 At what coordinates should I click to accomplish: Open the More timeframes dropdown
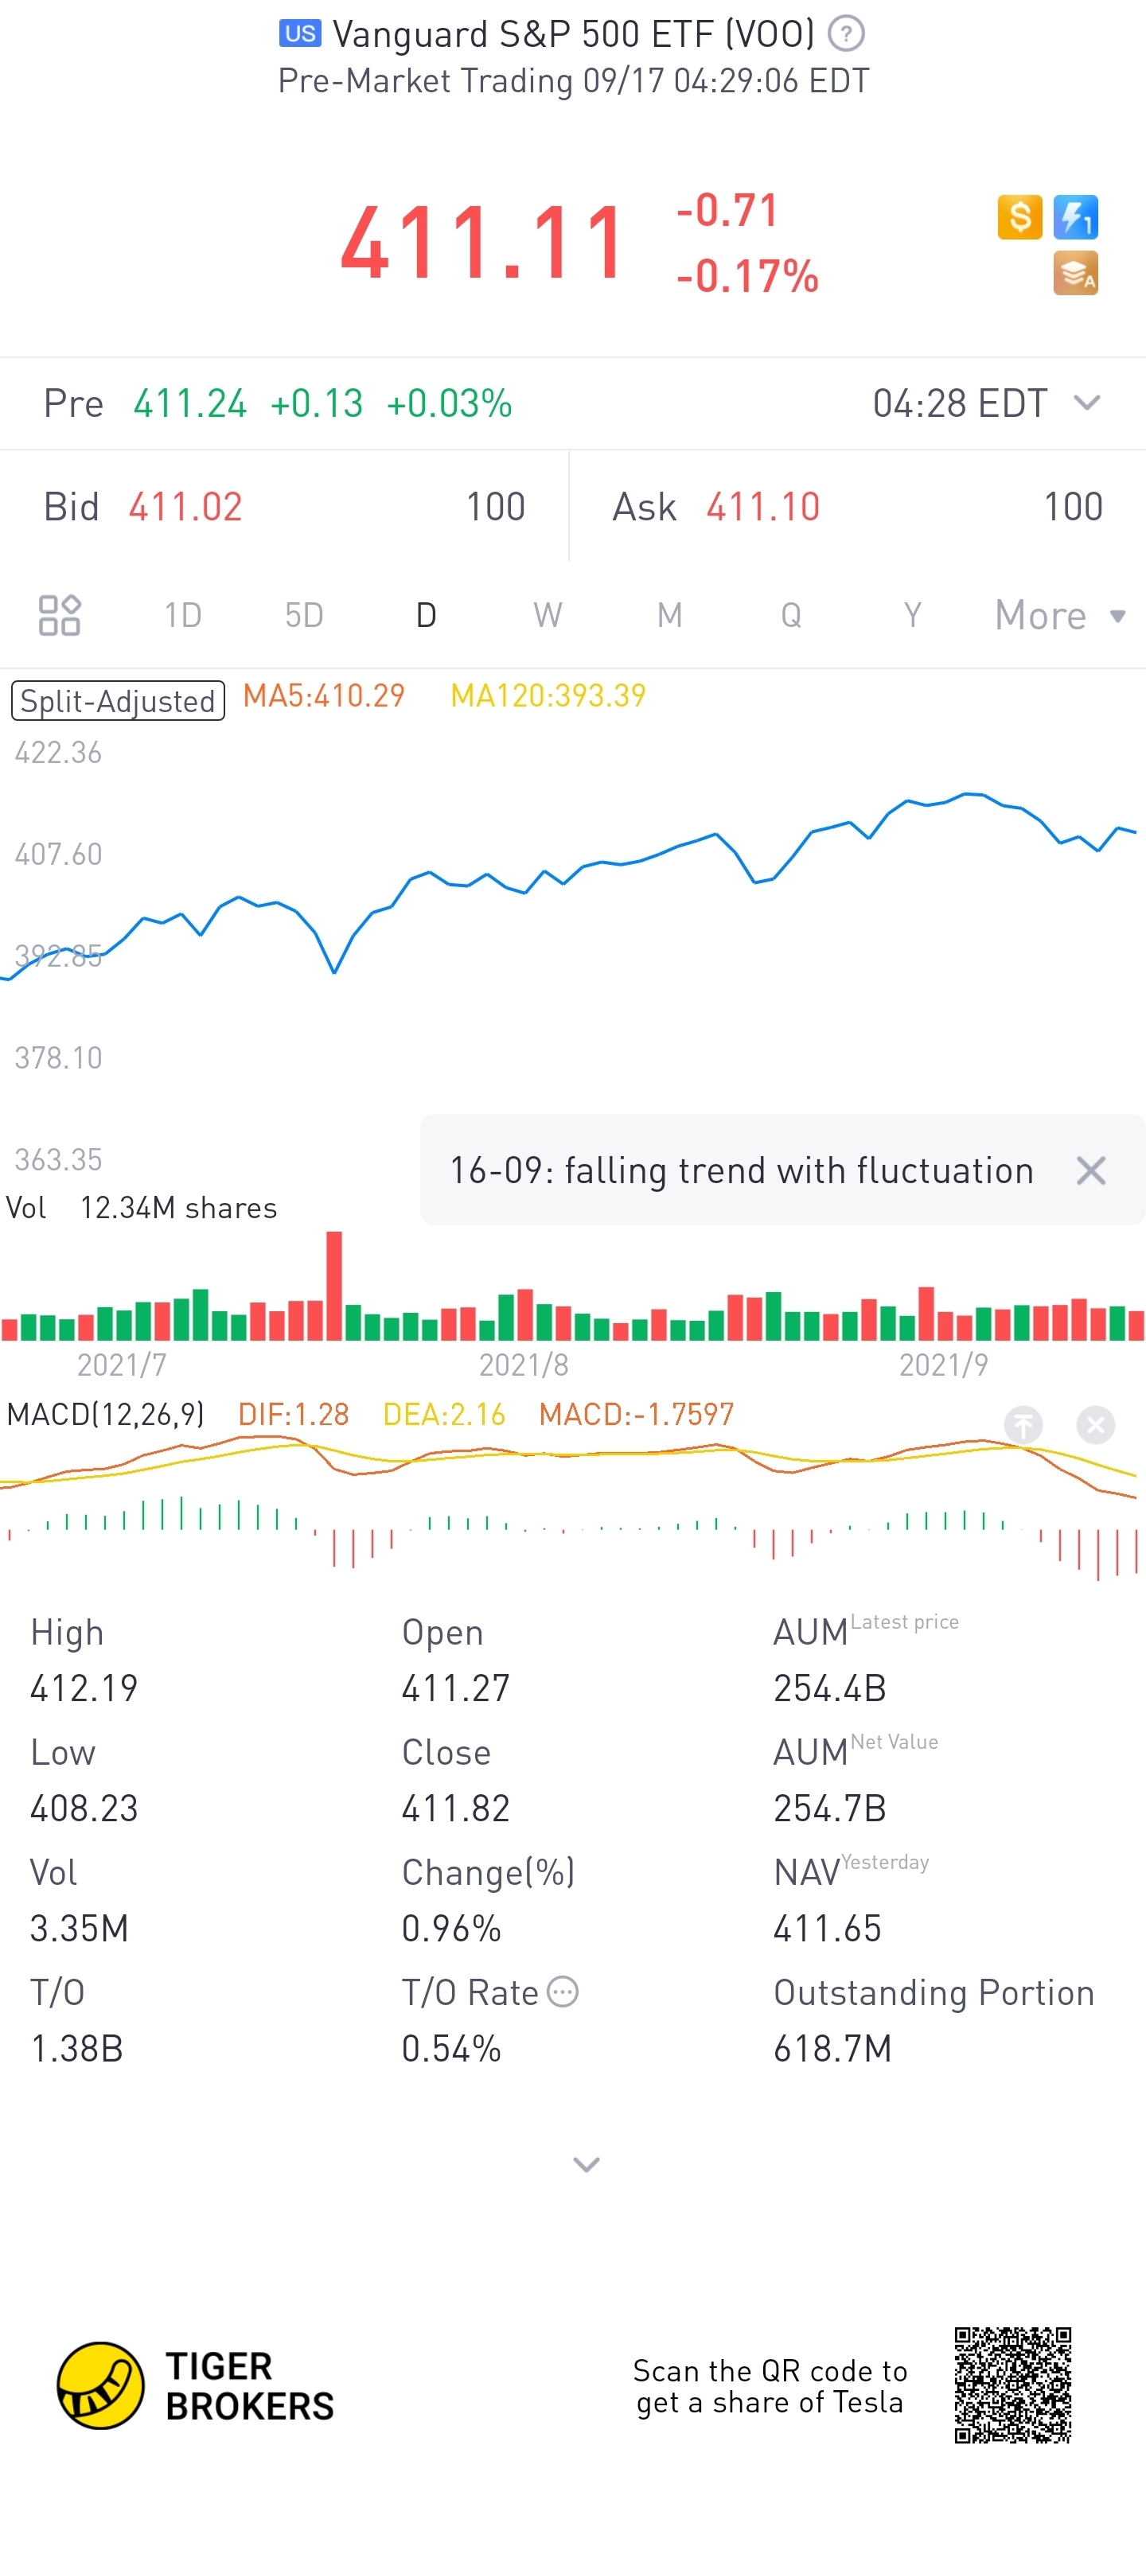coord(1059,614)
